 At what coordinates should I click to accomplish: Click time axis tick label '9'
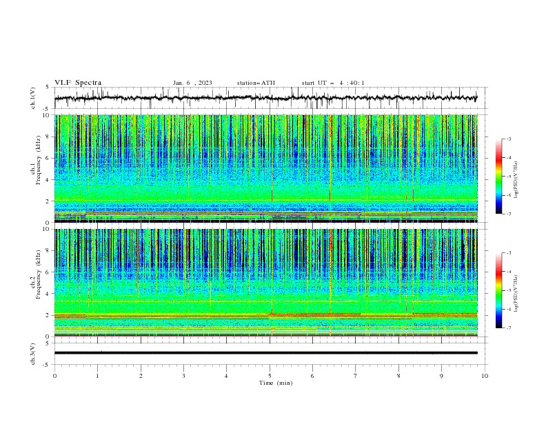pyautogui.click(x=441, y=376)
